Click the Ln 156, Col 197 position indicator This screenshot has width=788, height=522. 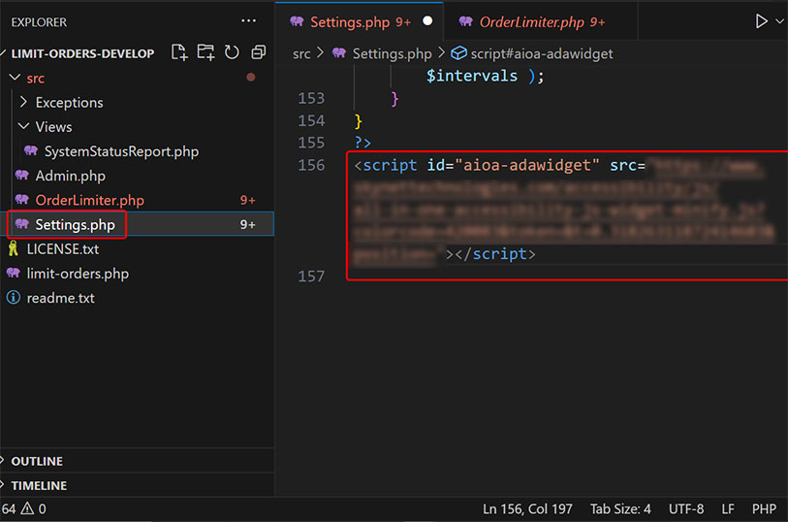(x=527, y=508)
